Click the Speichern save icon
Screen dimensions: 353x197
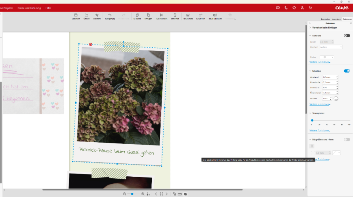(x=76, y=15)
